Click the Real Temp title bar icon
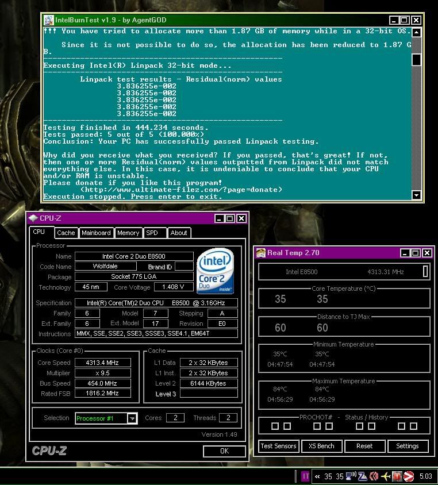 (260, 253)
